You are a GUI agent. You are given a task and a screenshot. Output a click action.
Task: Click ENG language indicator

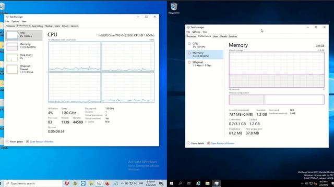click(141, 183)
